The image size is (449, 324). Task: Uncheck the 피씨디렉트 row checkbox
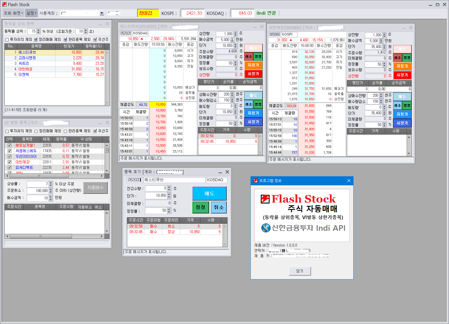(x=9, y=167)
